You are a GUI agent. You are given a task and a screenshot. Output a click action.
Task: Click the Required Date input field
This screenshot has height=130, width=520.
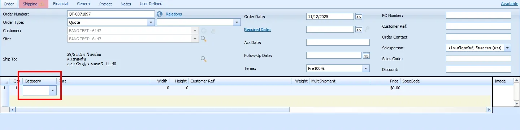(330, 30)
